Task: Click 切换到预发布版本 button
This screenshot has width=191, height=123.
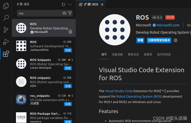Action: pyautogui.click(x=159, y=40)
